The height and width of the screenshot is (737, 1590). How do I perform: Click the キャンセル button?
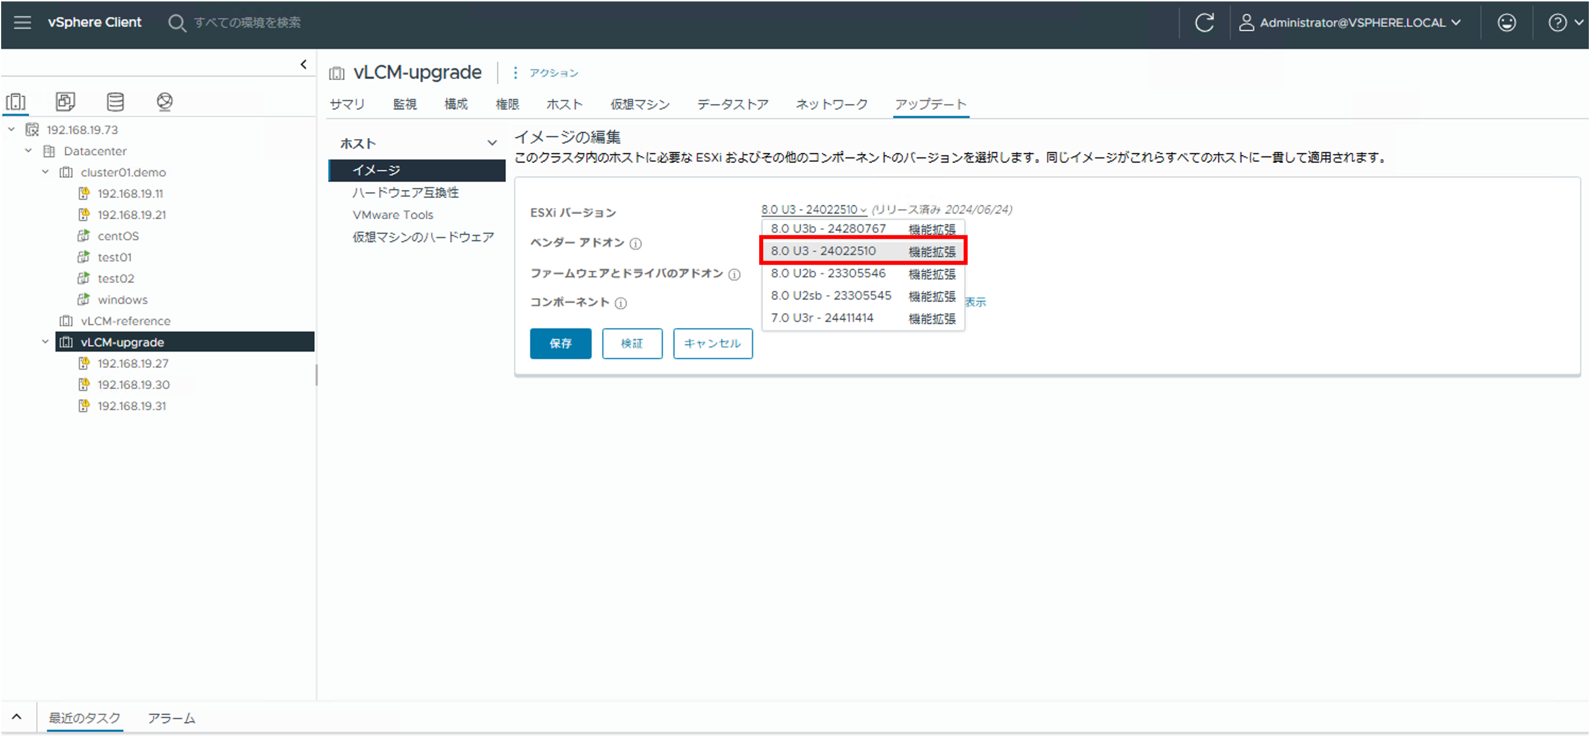tap(712, 343)
